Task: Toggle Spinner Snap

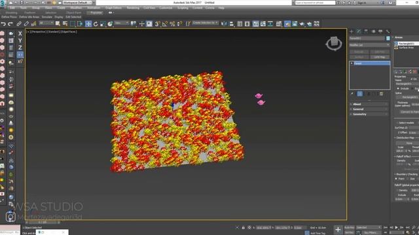Action: coord(179,24)
